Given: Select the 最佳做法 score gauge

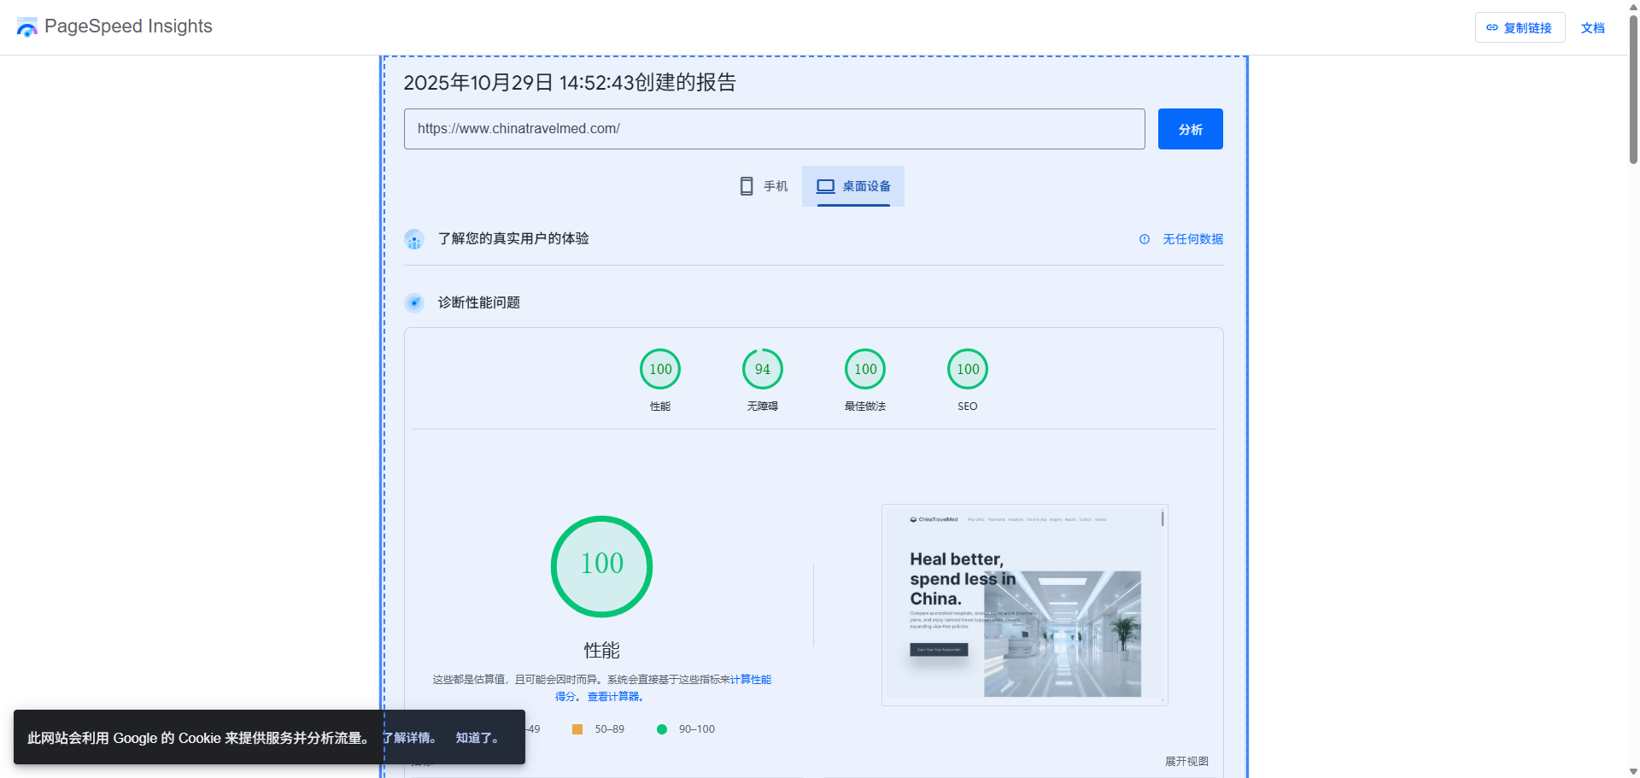Looking at the screenshot, I should [x=865, y=370].
